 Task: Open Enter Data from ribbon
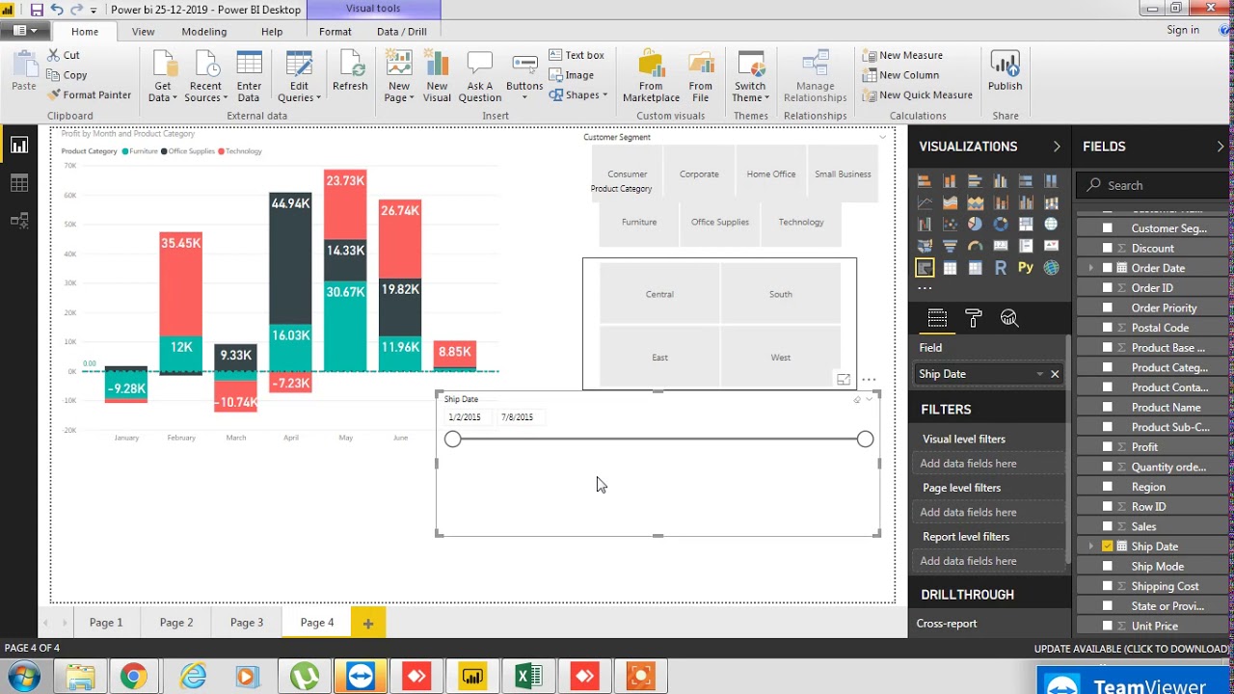(x=249, y=77)
